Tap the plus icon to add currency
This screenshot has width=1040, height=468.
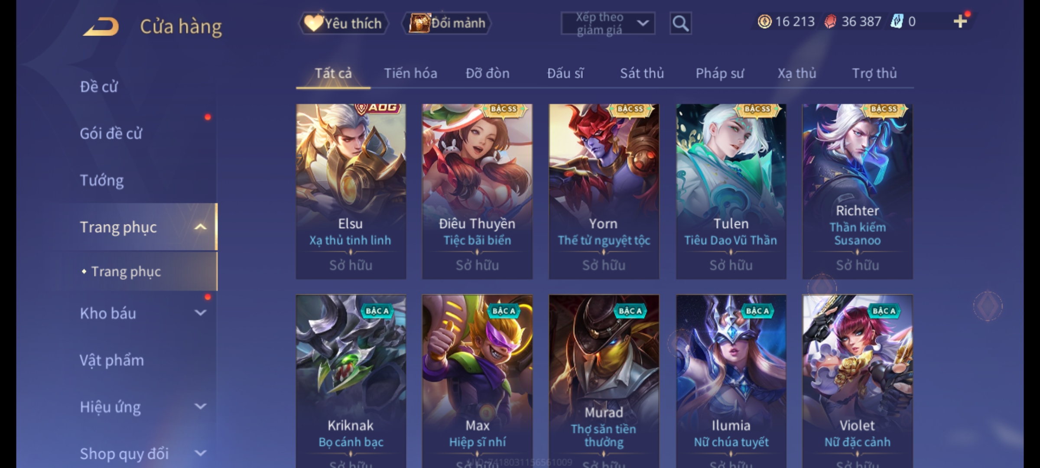(x=960, y=21)
